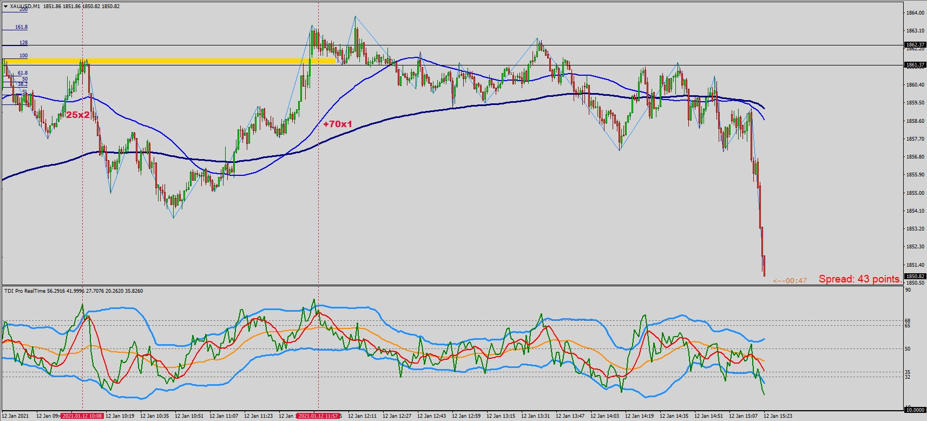Click the current price tag 1850.82
Image resolution: width=927 pixels, height=421 pixels.
click(x=915, y=277)
